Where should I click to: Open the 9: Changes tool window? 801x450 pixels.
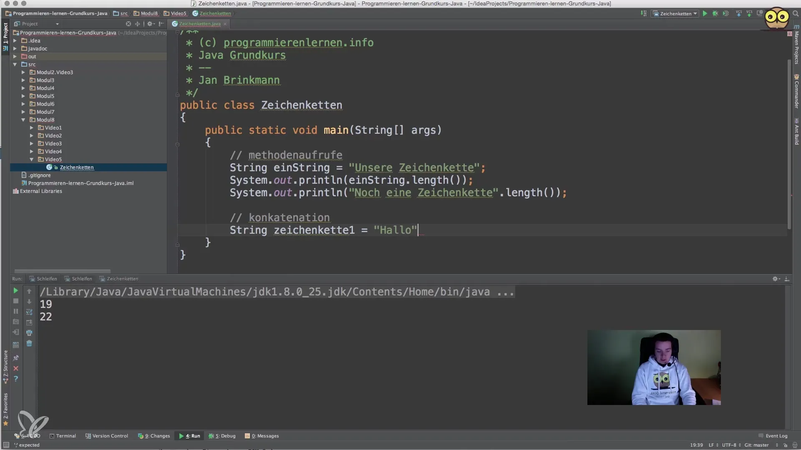154,436
